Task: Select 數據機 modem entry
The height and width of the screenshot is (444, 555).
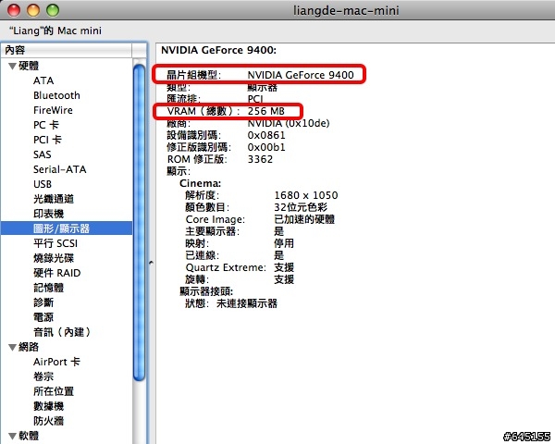Action: [x=48, y=406]
